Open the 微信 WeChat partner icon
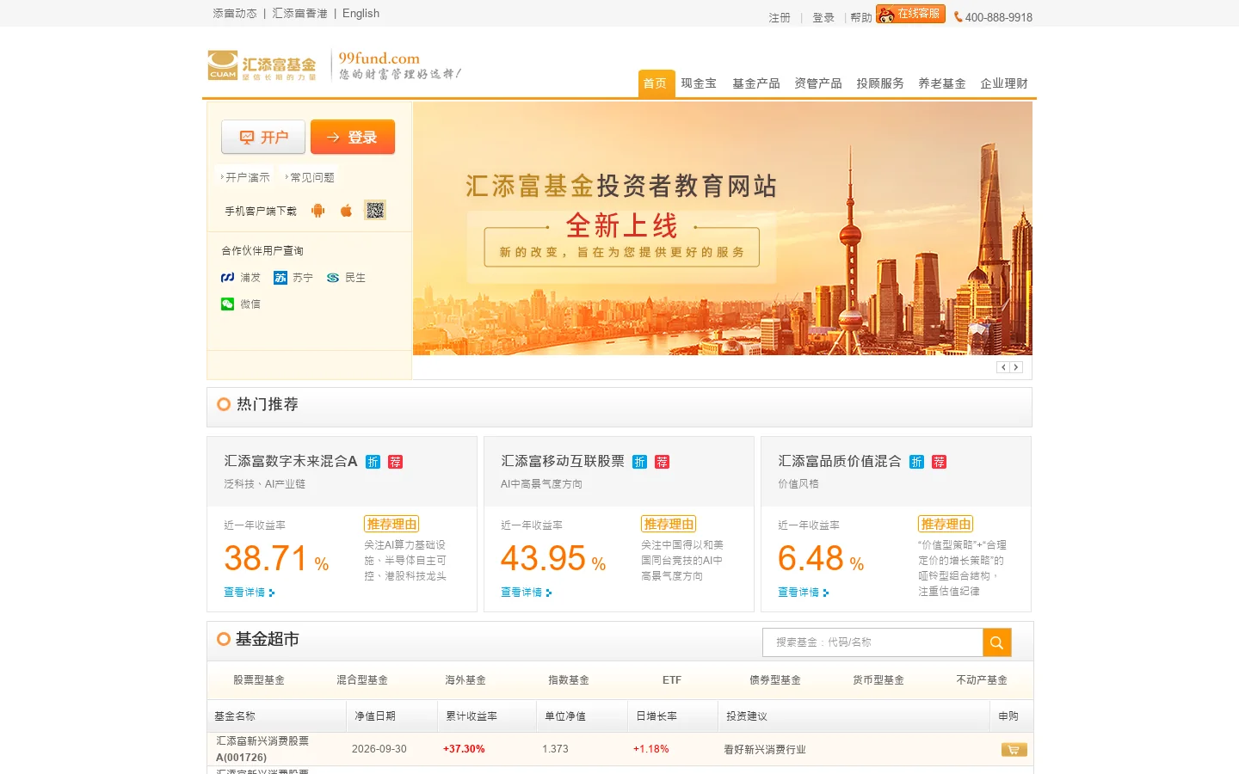Screen dimensions: 1239x774 (227, 304)
